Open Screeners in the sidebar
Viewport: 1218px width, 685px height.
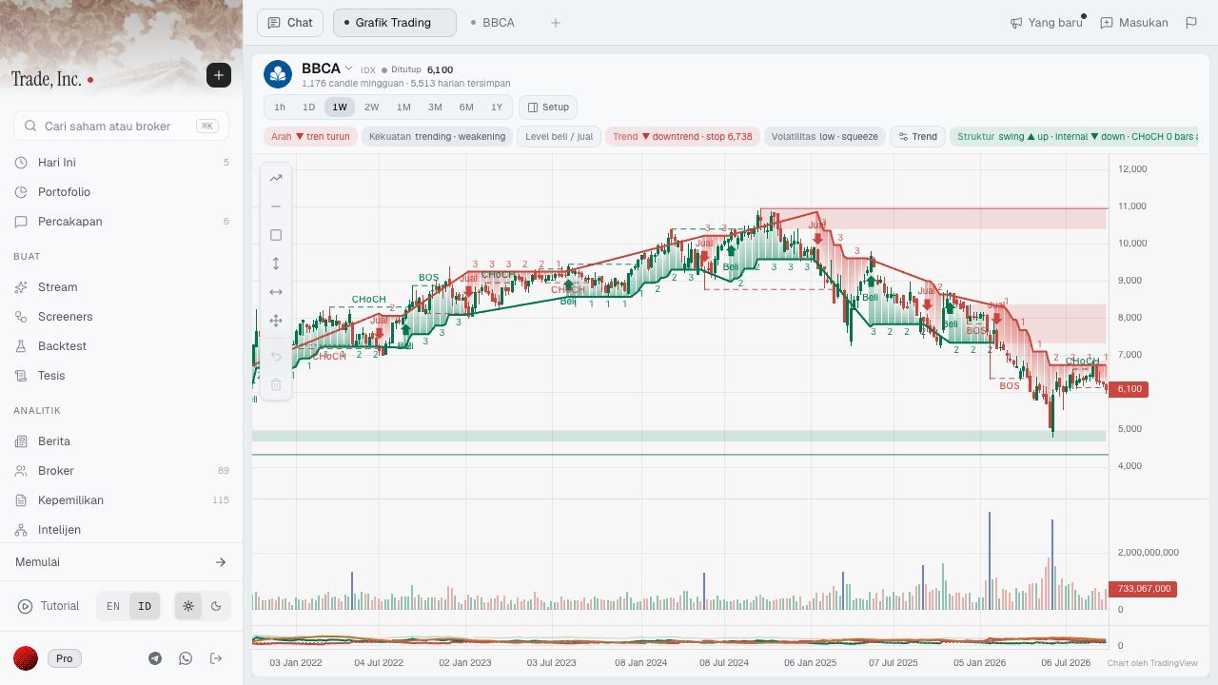(121, 317)
